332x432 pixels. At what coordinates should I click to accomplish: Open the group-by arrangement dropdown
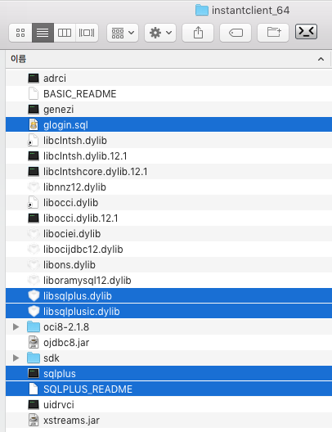123,33
